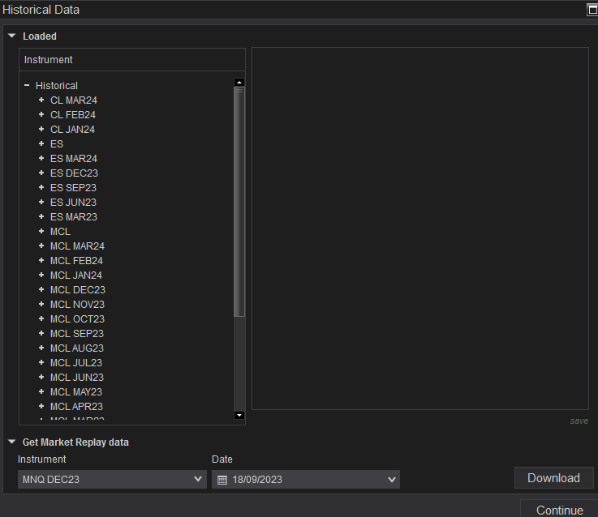Expand the ES SEP23 plus icon
The height and width of the screenshot is (517, 598).
coord(41,187)
